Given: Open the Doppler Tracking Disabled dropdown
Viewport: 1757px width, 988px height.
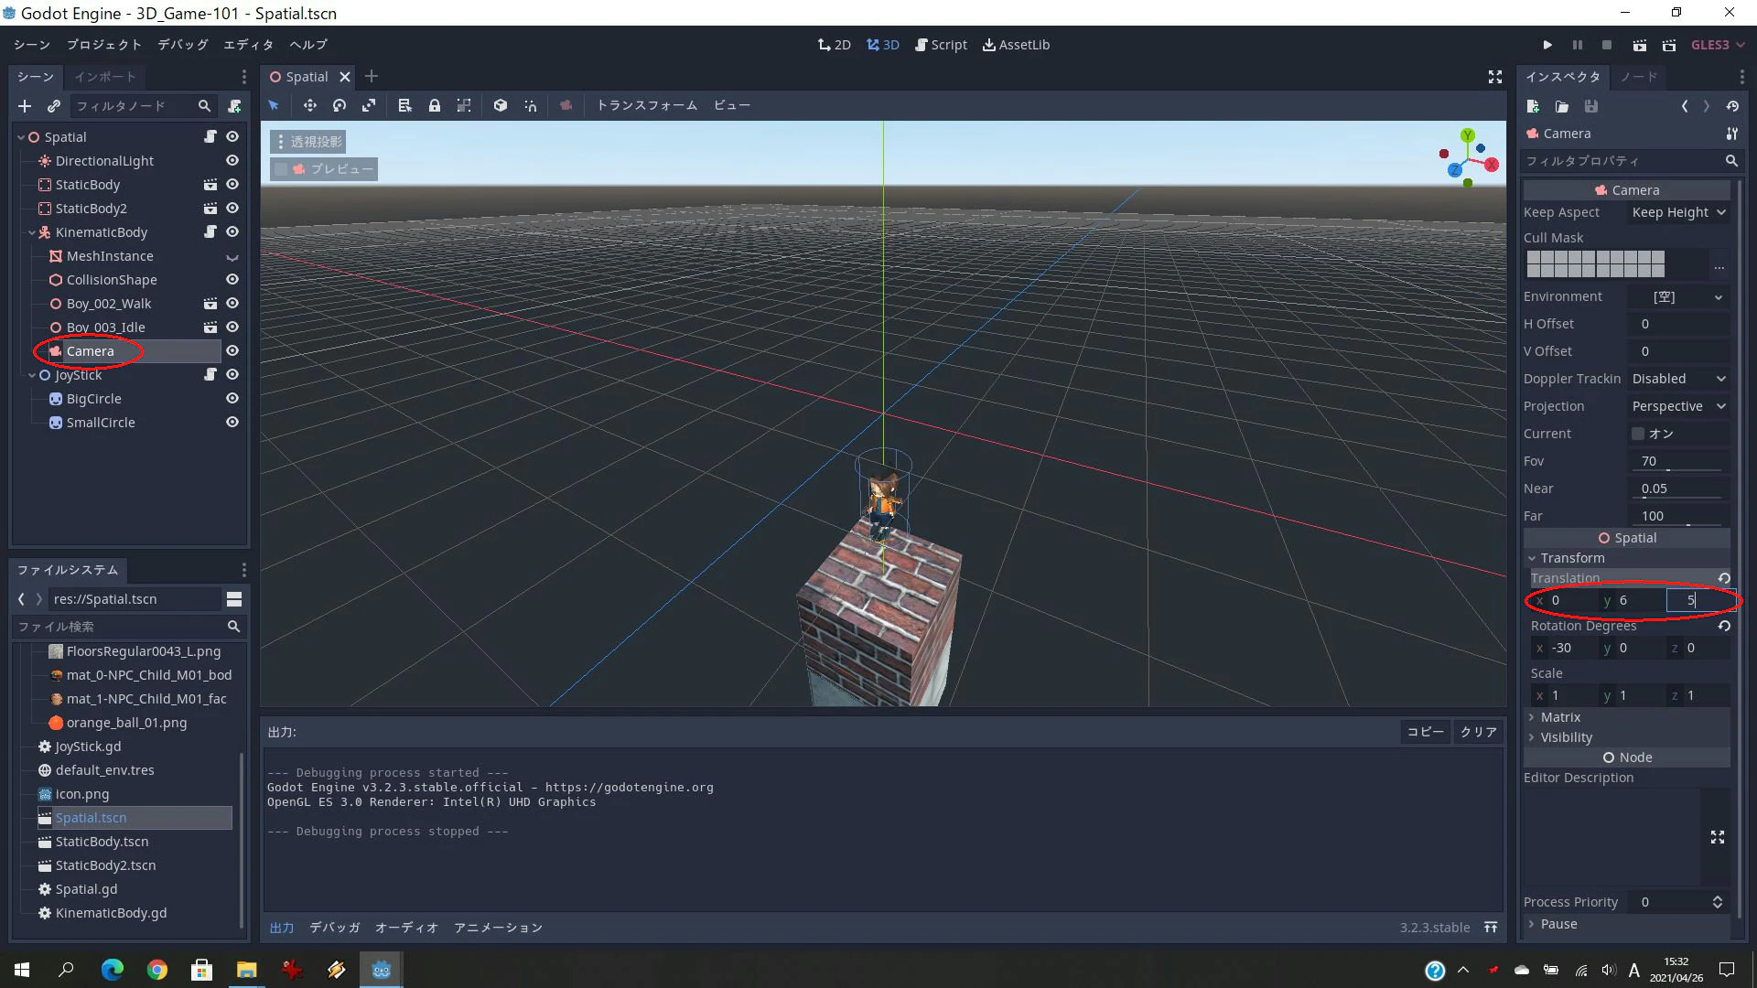Looking at the screenshot, I should point(1678,379).
